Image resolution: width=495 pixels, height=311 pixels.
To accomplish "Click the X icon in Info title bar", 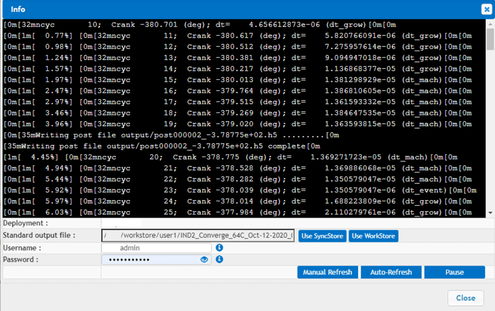I will (486, 9).
